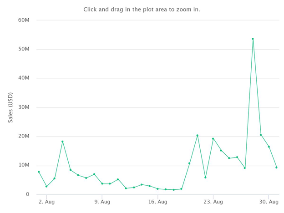Click the 16. Aug x-axis label
This screenshot has height=213, width=284.
click(x=158, y=202)
